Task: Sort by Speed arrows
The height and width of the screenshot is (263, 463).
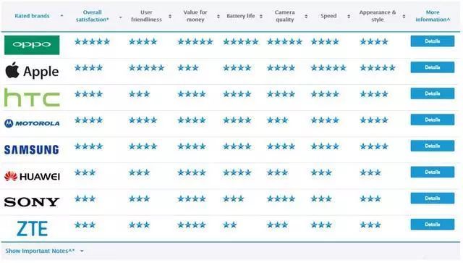Action: (349, 16)
